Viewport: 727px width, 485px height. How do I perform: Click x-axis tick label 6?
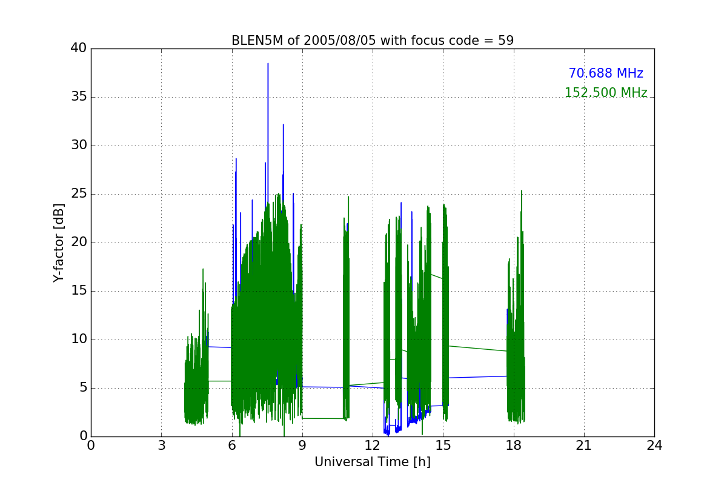(x=231, y=446)
